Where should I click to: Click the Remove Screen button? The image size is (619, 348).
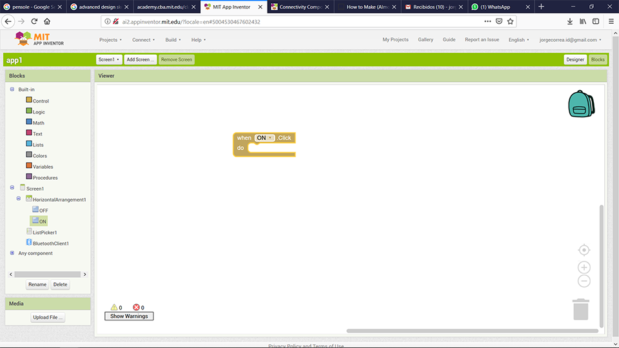(x=177, y=59)
